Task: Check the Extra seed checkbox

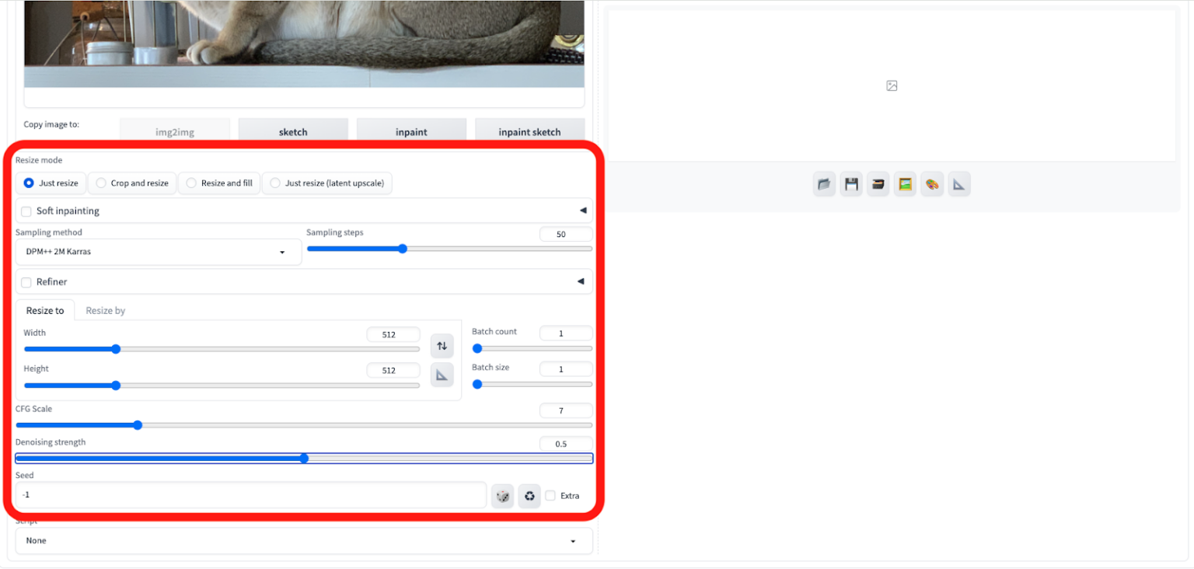Action: tap(550, 496)
